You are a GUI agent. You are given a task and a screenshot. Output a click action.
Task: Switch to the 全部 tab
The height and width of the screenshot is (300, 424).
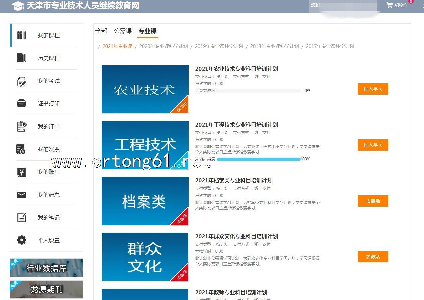(x=101, y=31)
